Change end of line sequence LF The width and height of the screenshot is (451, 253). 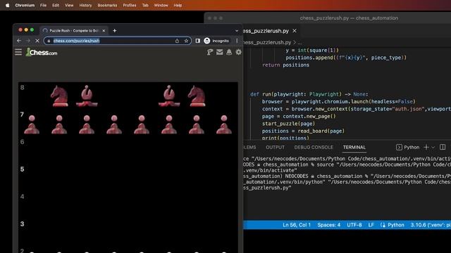click(x=371, y=225)
